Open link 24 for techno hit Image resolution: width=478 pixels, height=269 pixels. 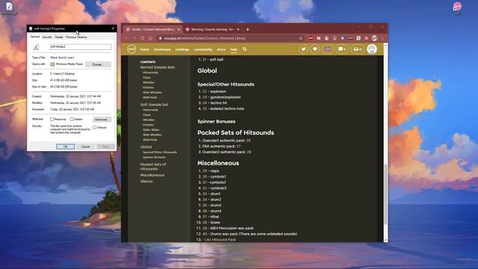click(204, 103)
